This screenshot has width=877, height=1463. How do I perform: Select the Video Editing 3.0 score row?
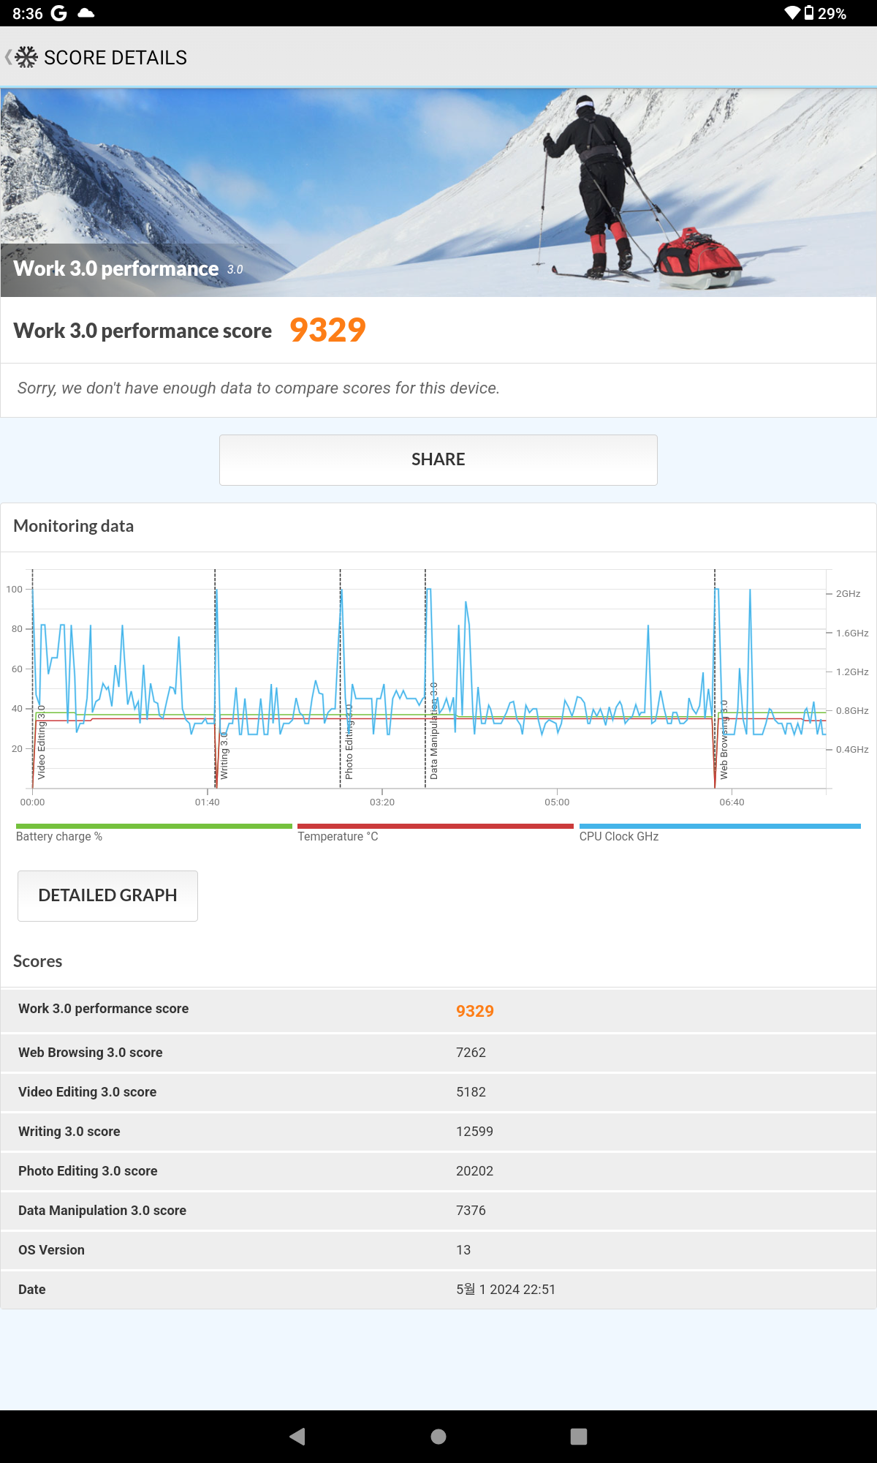tap(438, 1092)
